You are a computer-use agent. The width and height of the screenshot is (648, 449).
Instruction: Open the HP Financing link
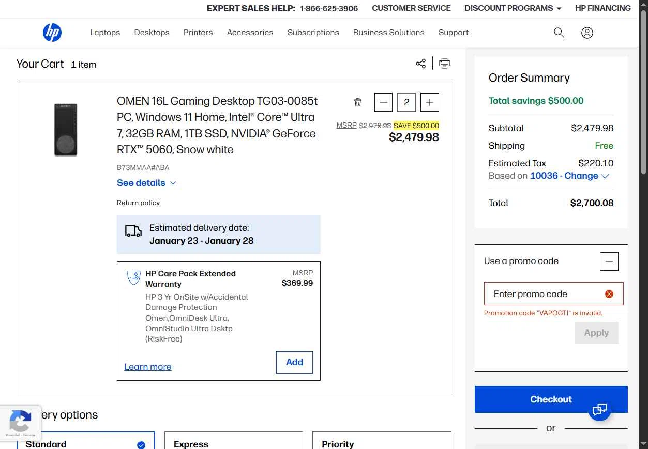[603, 8]
